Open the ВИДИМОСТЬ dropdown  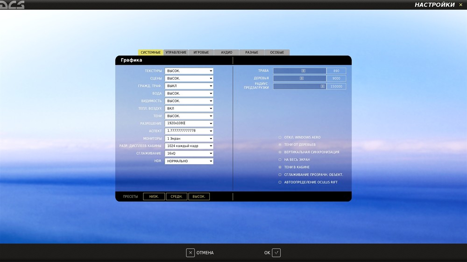pos(189,101)
